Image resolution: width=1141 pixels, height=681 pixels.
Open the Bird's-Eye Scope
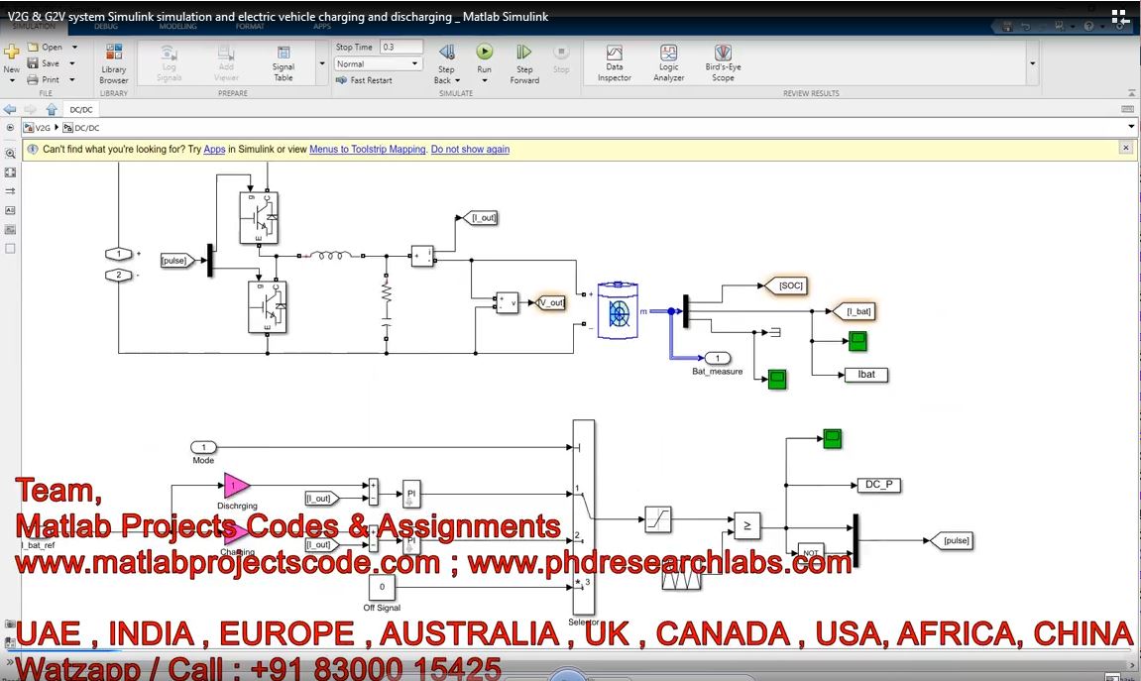pos(723,62)
